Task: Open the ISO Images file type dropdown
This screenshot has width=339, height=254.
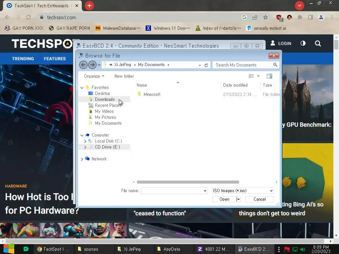Action: click(243, 191)
